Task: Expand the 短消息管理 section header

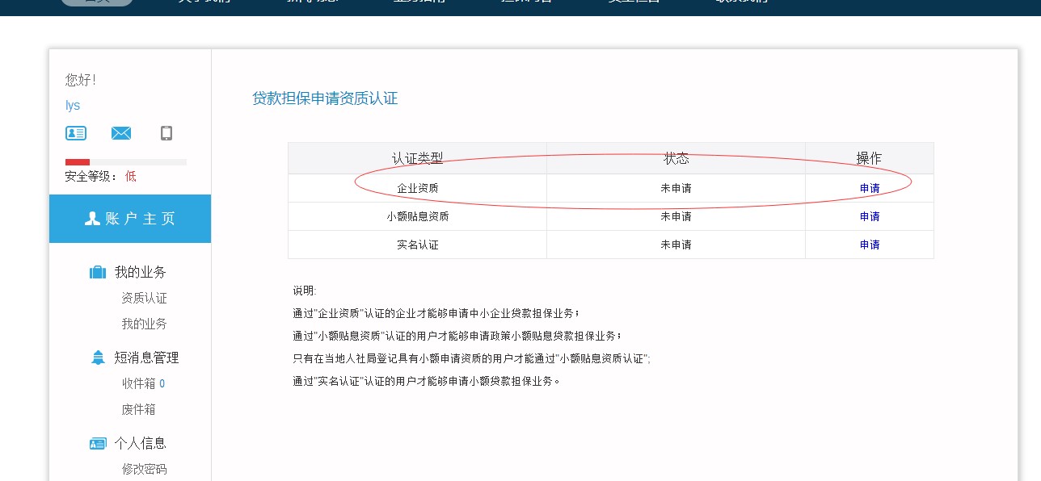Action: click(146, 358)
